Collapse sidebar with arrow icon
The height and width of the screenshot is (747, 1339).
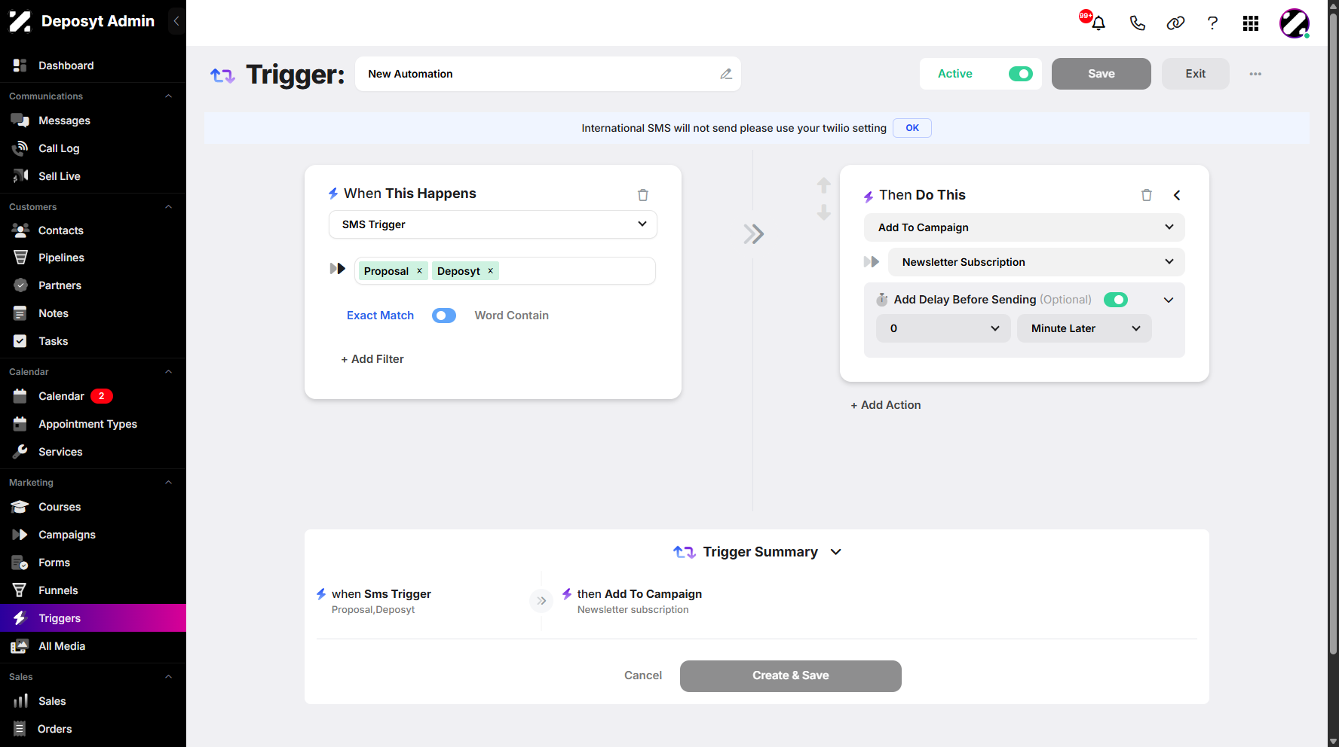pos(176,21)
